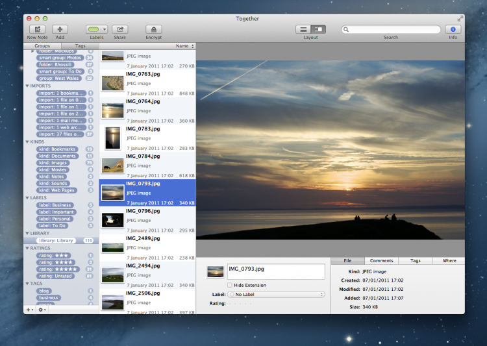Screen dimensions: 487x346
Task: Click the green Labels color button
Action: pos(93,29)
